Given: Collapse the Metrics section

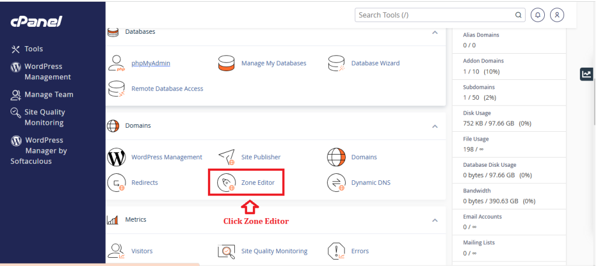Looking at the screenshot, I should [434, 220].
